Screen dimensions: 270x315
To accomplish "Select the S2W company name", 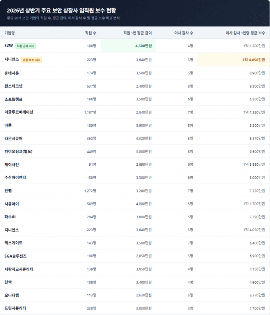I will click(8, 46).
